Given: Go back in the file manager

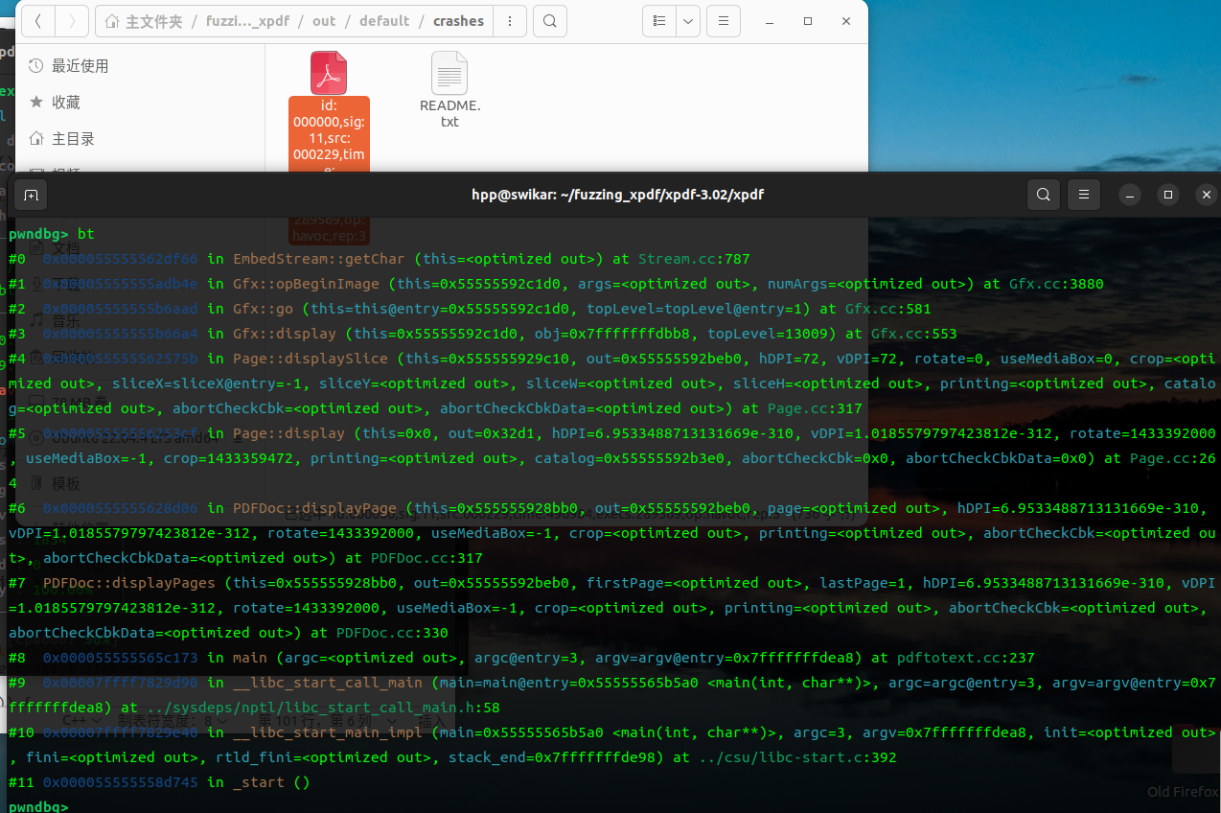Looking at the screenshot, I should pos(38,21).
